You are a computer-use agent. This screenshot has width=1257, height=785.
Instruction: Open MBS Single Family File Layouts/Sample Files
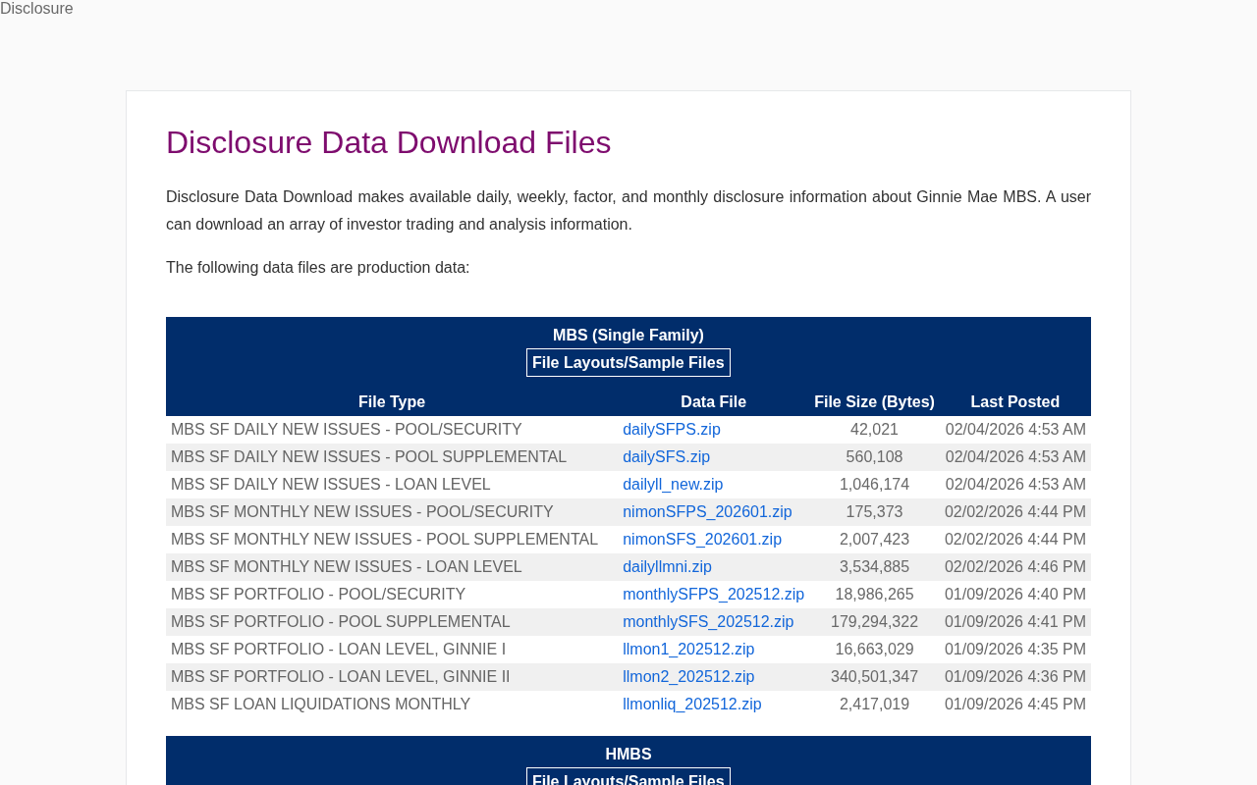628,363
